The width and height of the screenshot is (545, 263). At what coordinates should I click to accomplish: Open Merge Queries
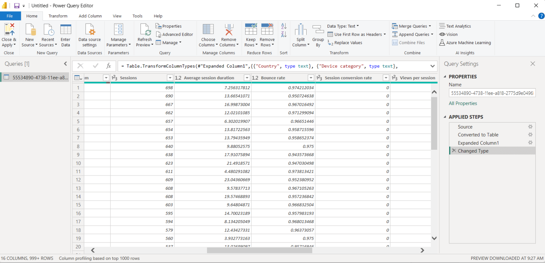tap(412, 26)
